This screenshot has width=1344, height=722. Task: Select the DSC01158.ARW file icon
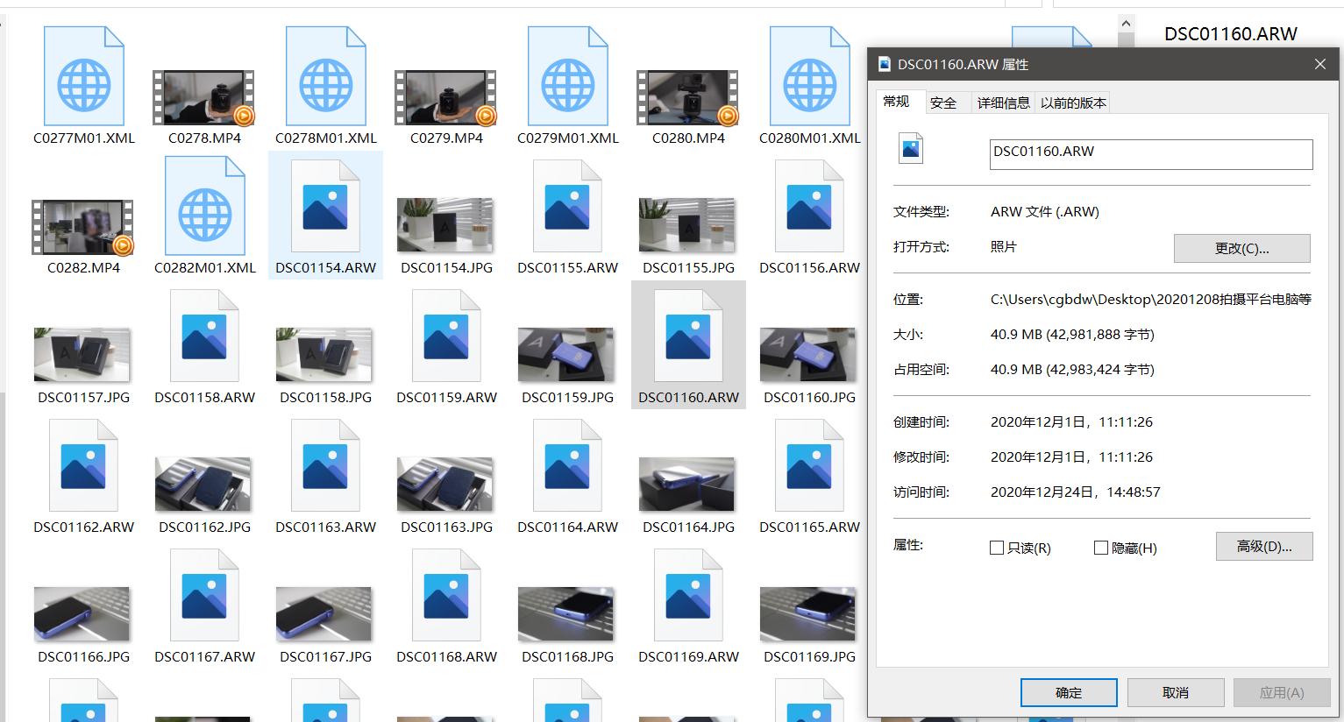(x=203, y=336)
